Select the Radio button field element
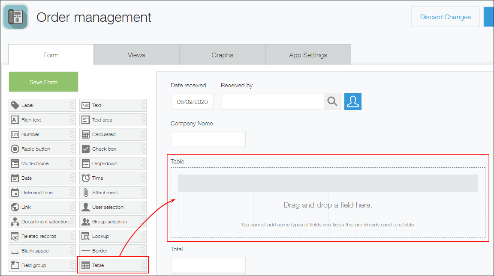Viewport: 494px width, 276px height. point(42,149)
